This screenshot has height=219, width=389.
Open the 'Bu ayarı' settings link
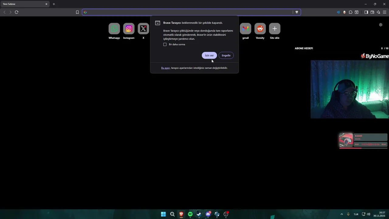point(165,68)
